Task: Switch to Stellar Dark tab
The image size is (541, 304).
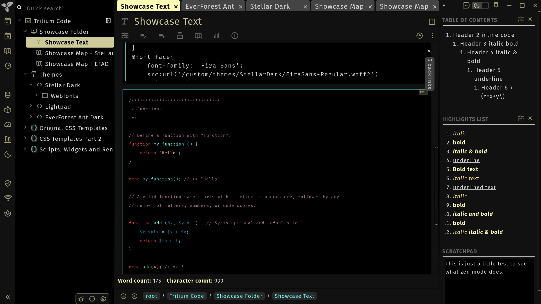Action: click(x=270, y=6)
